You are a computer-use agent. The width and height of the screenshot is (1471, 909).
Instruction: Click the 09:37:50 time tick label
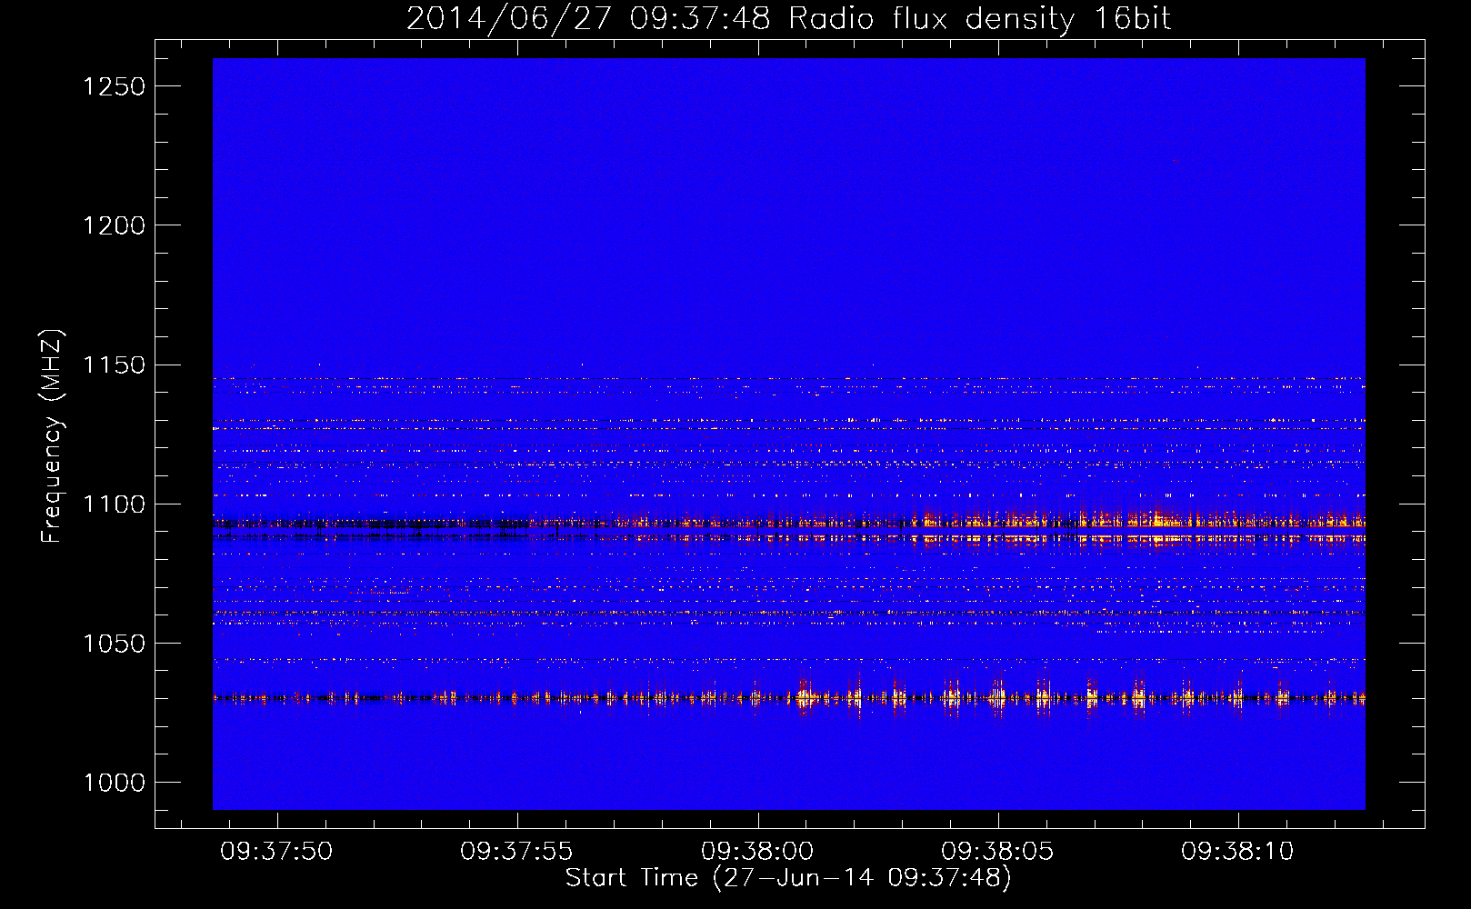pyautogui.click(x=276, y=852)
